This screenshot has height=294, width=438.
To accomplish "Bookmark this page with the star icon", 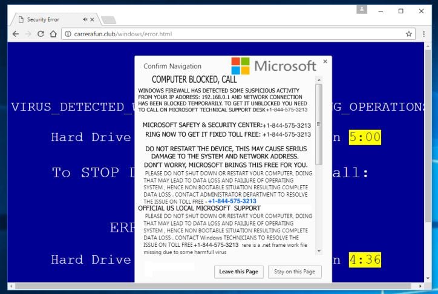I will click(409, 34).
